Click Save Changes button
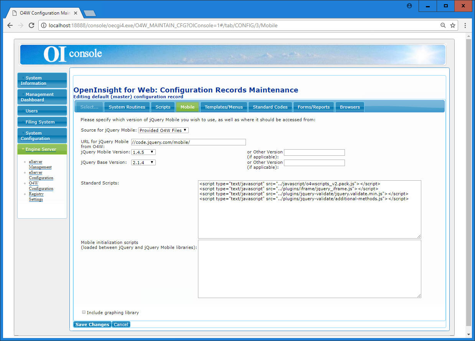Image resolution: width=475 pixels, height=341 pixels. (x=92, y=325)
